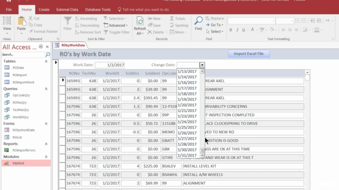Select the Format Painter tool
339x190 pixels.
(x=43, y=32)
